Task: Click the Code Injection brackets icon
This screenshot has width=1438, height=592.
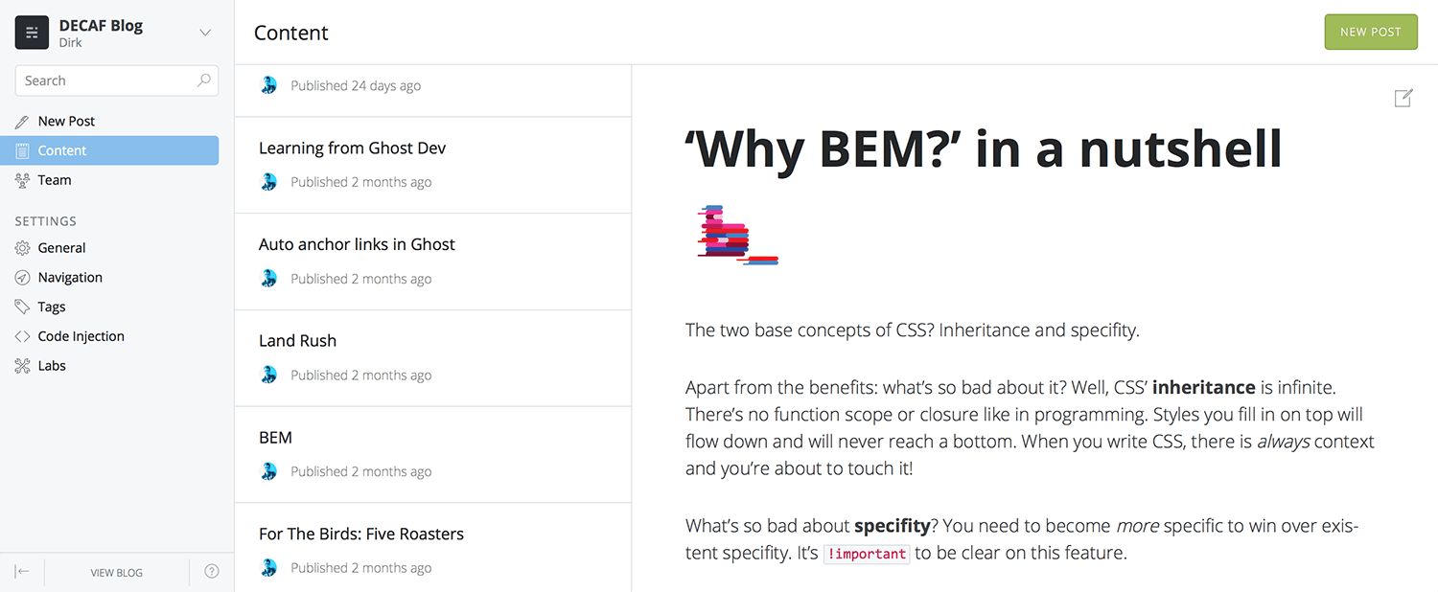Action: point(22,336)
